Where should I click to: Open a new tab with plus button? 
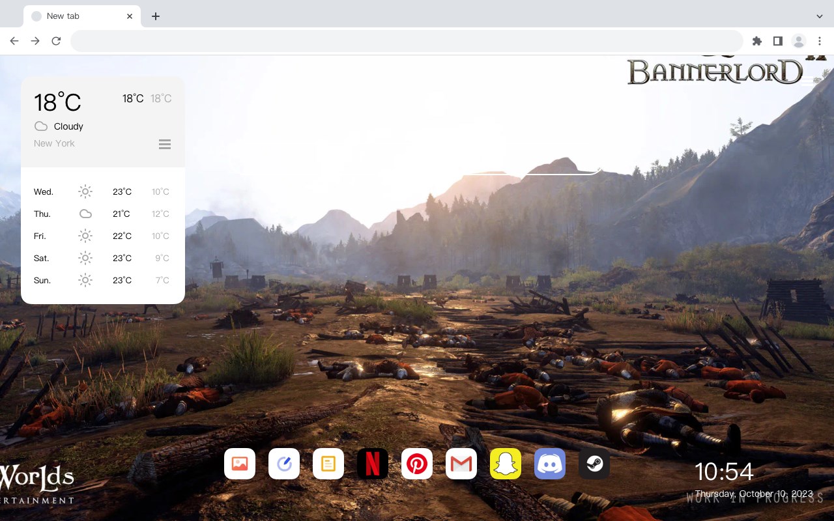click(155, 16)
